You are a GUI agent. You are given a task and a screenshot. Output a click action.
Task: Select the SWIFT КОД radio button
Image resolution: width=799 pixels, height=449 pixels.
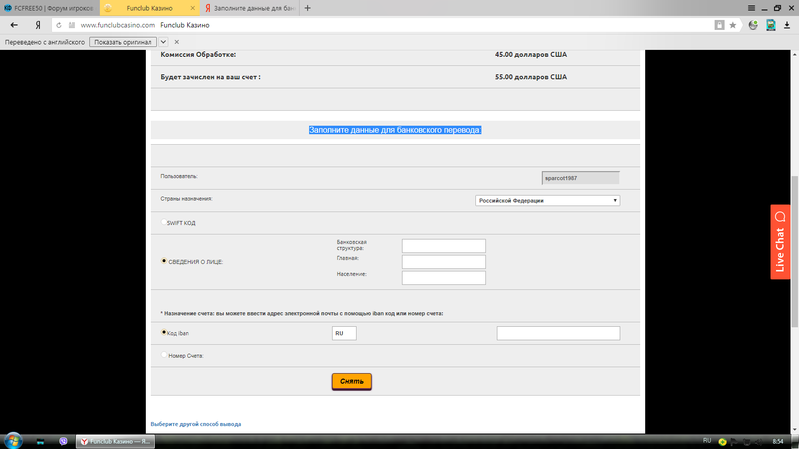pyautogui.click(x=164, y=222)
